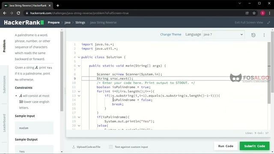Viewport: 274px width, 154px height.
Task: Switch to the Submissions side tab
Action: (x=4, y=85)
